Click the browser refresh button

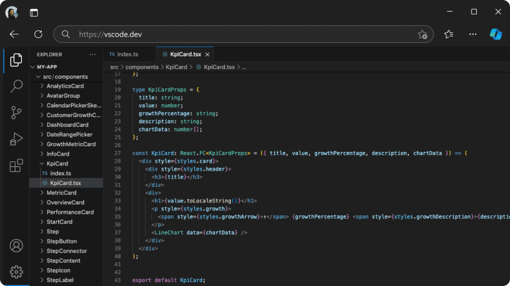coord(38,34)
